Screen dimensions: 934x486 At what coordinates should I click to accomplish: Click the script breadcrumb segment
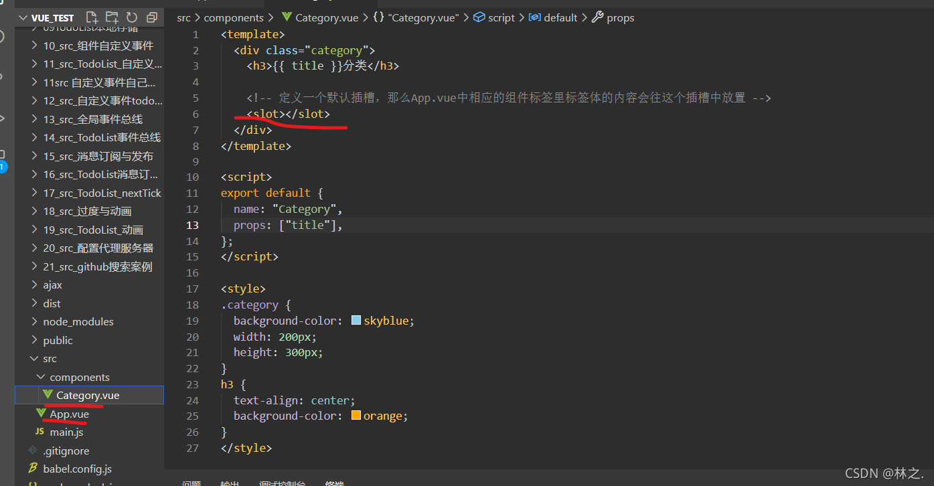pos(494,18)
